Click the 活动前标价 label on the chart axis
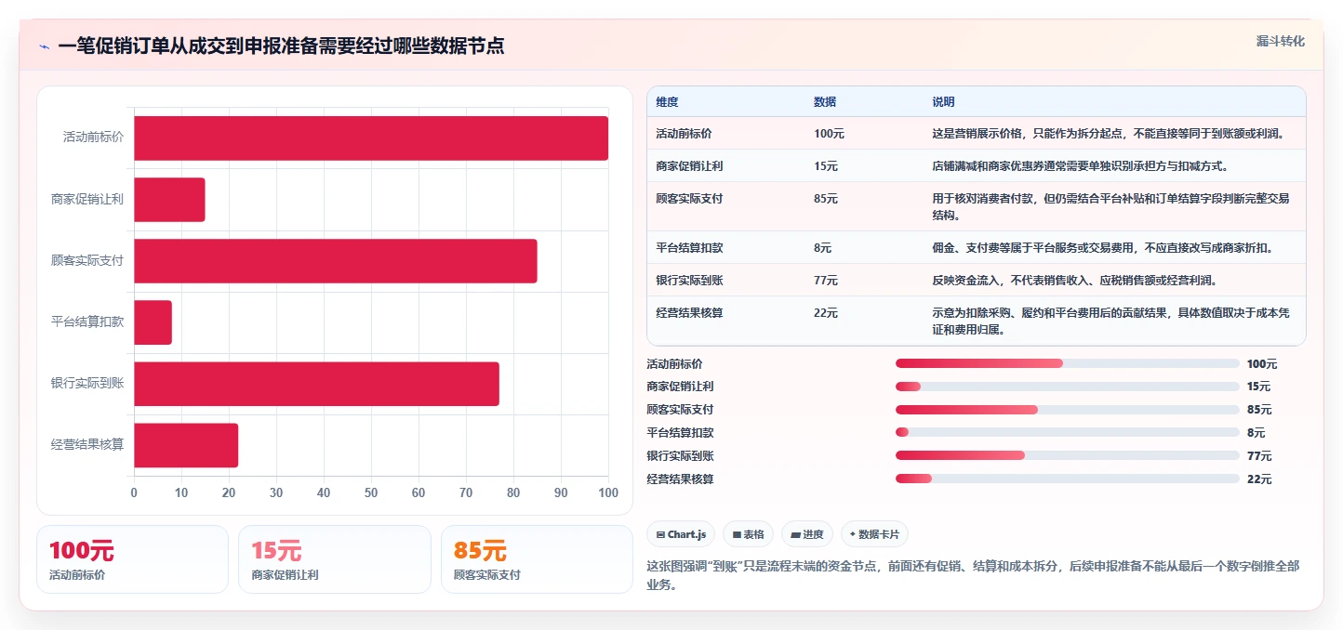Image resolution: width=1343 pixels, height=630 pixels. coord(93,137)
